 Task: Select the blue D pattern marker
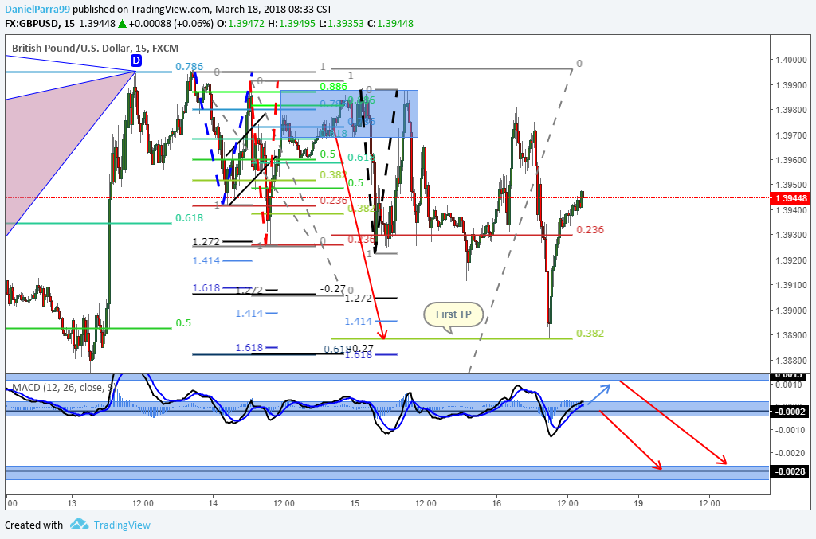point(135,61)
